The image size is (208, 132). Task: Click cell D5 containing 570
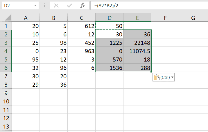click(109, 59)
